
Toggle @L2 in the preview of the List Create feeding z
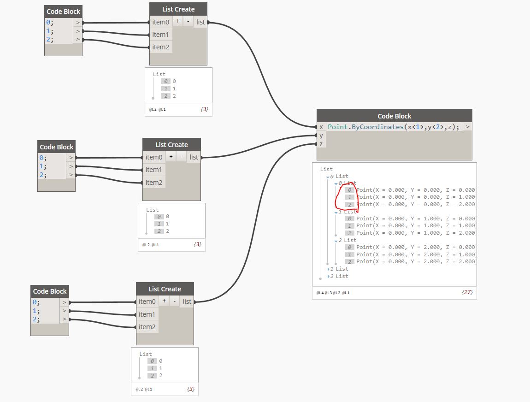click(139, 389)
